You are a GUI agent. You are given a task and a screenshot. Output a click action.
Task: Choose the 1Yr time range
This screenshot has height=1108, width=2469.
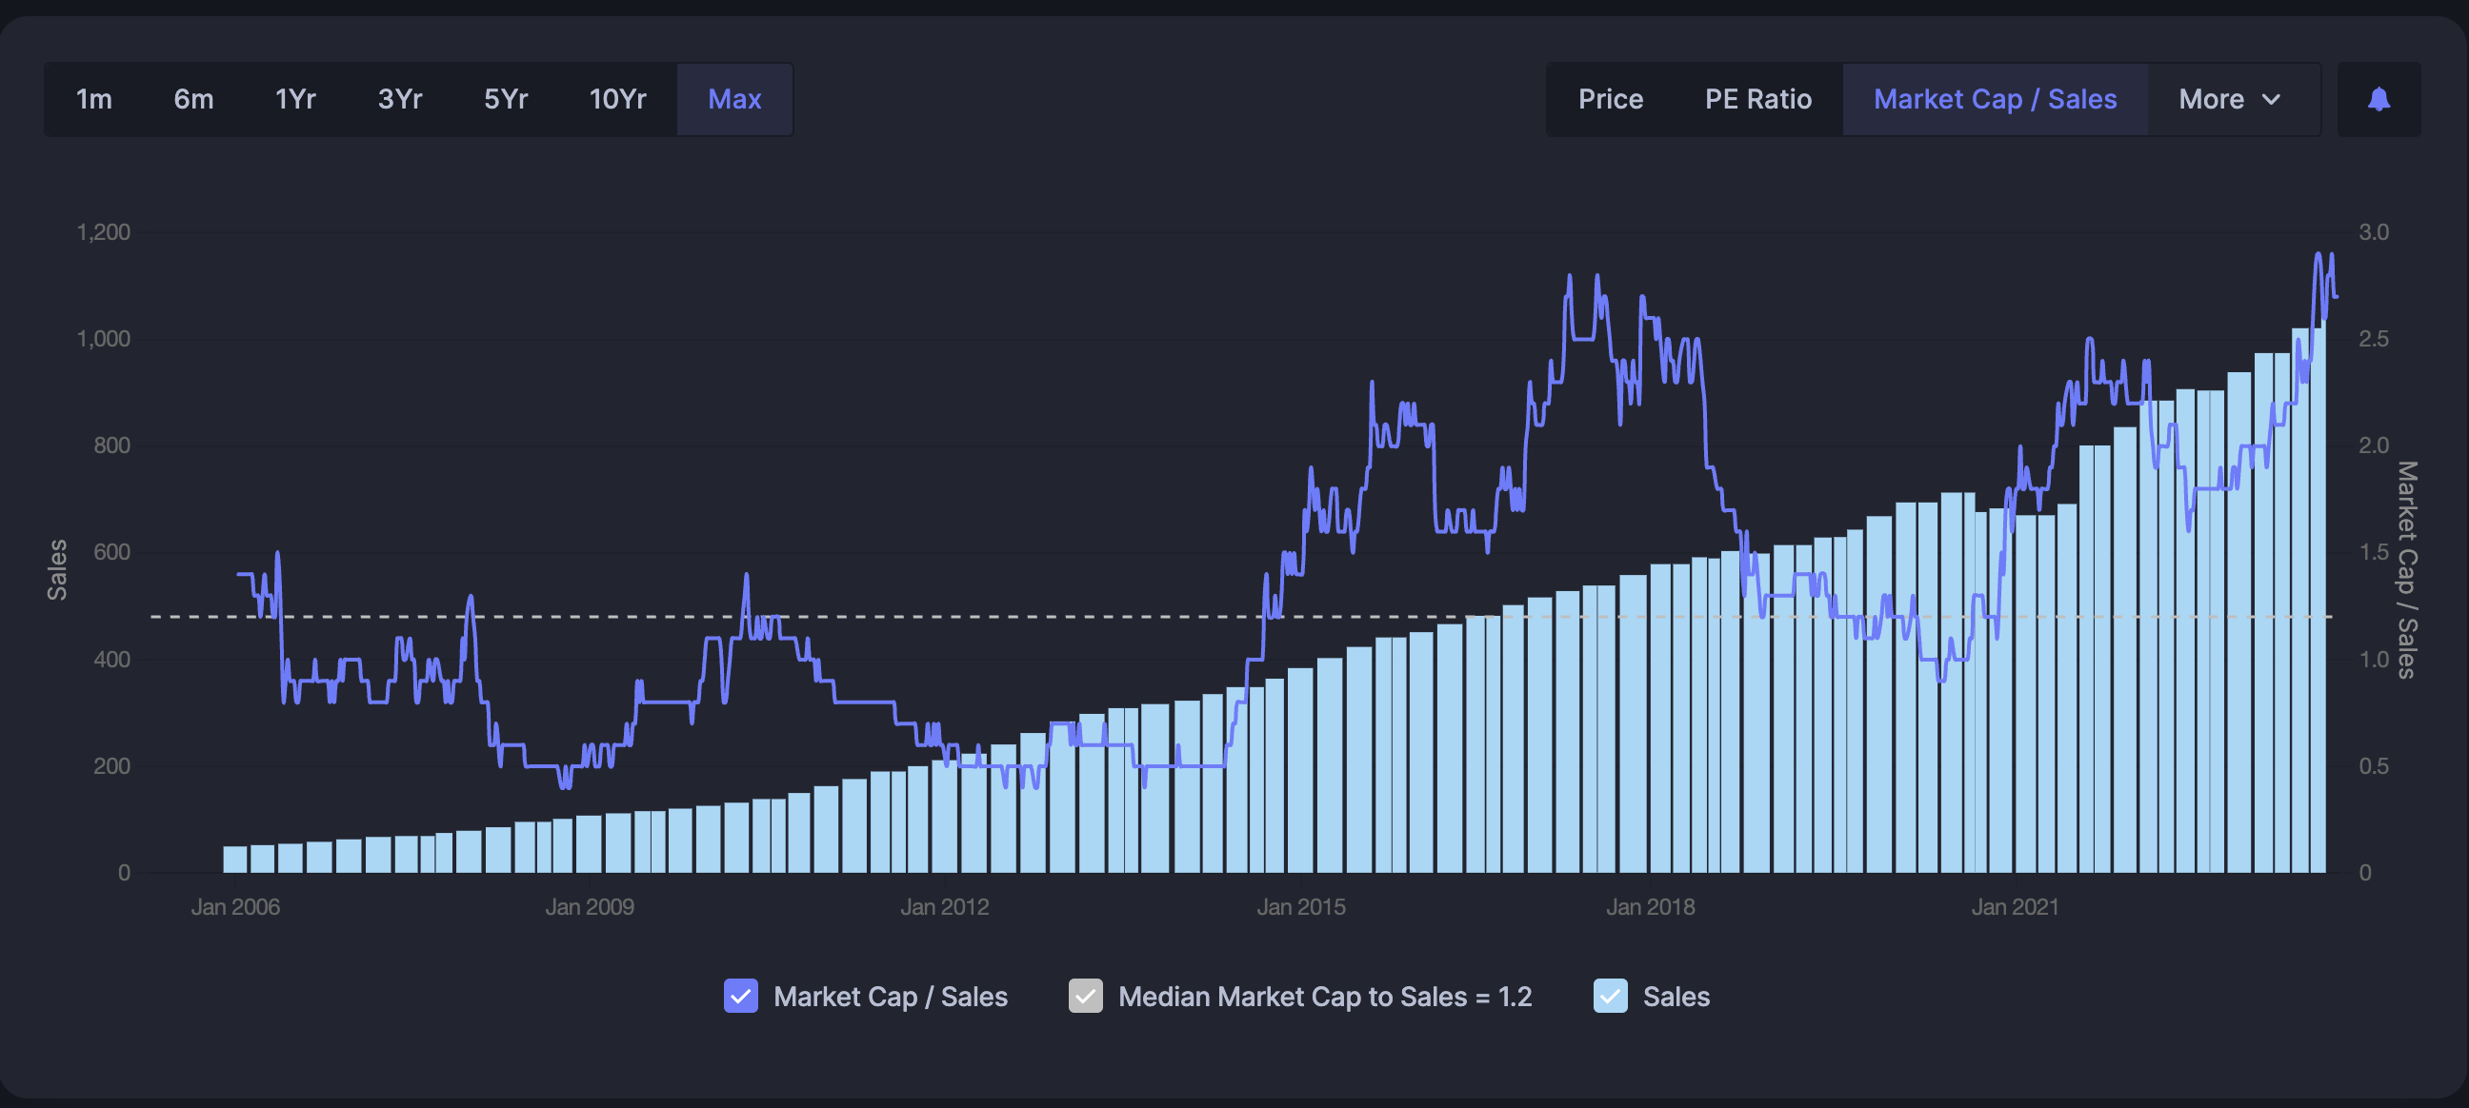coord(295,100)
